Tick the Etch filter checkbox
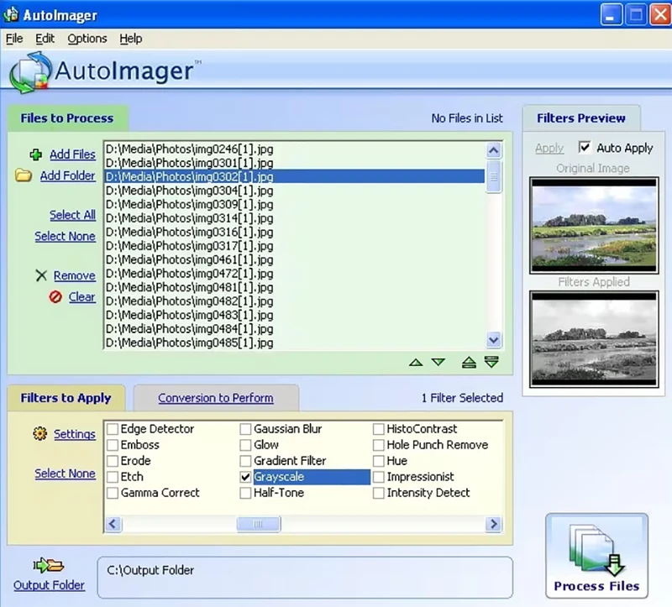 [113, 477]
